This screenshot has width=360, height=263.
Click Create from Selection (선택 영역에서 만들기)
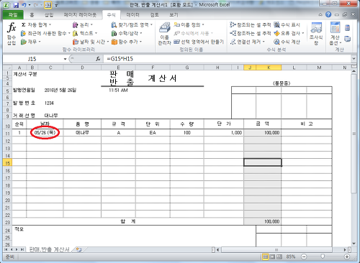tap(199, 42)
